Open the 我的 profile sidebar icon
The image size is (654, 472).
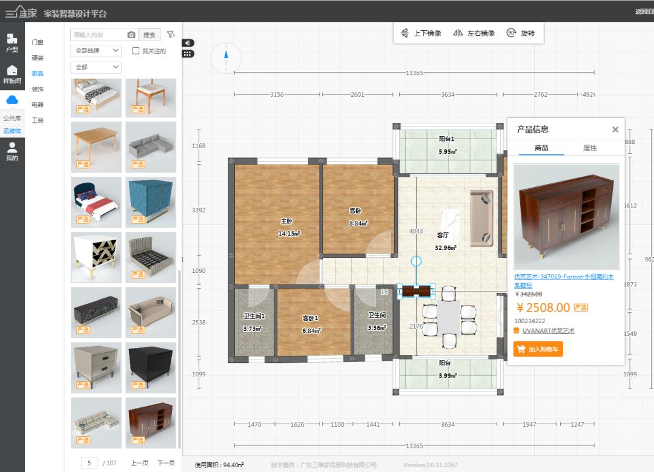click(12, 151)
